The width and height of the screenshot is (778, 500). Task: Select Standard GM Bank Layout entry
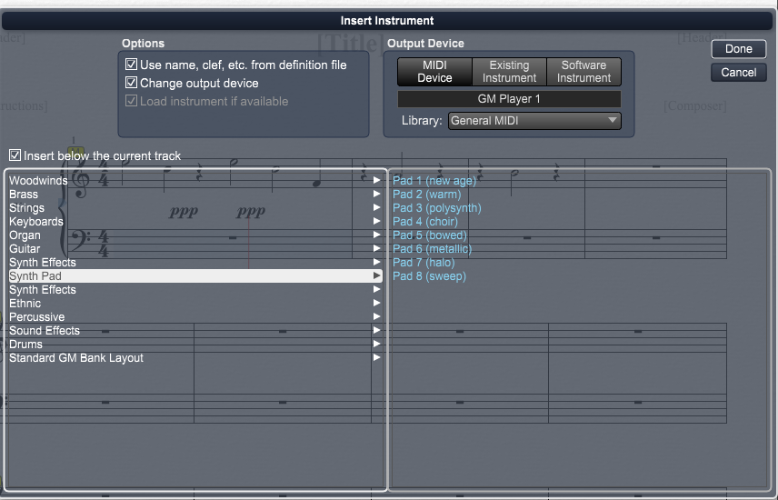click(x=76, y=358)
